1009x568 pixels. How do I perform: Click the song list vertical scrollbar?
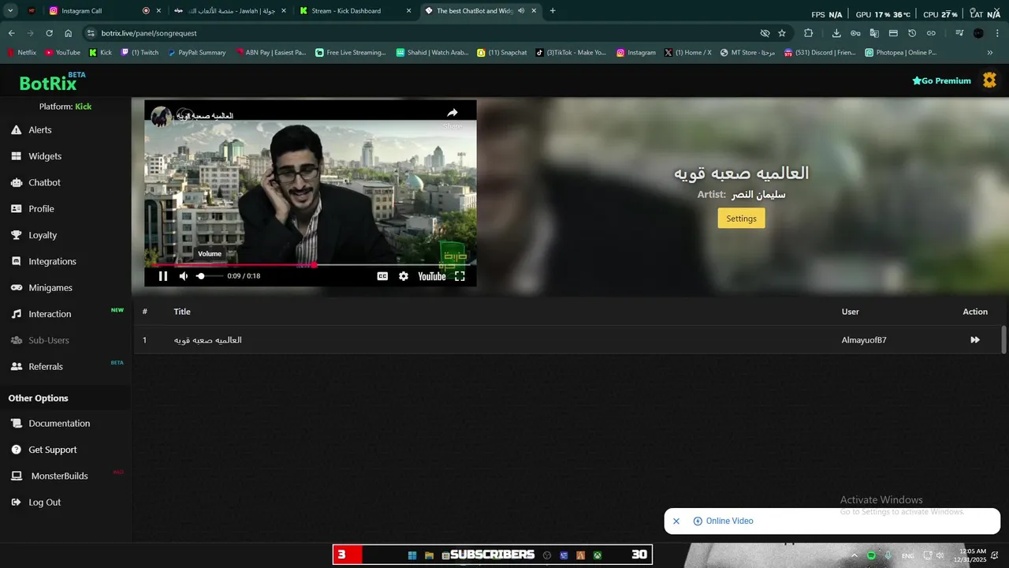1003,340
